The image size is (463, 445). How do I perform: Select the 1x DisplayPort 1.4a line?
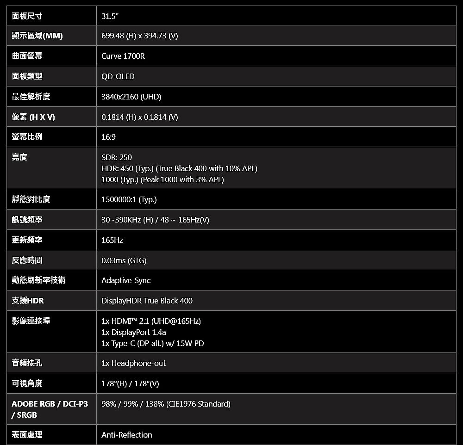tap(134, 332)
